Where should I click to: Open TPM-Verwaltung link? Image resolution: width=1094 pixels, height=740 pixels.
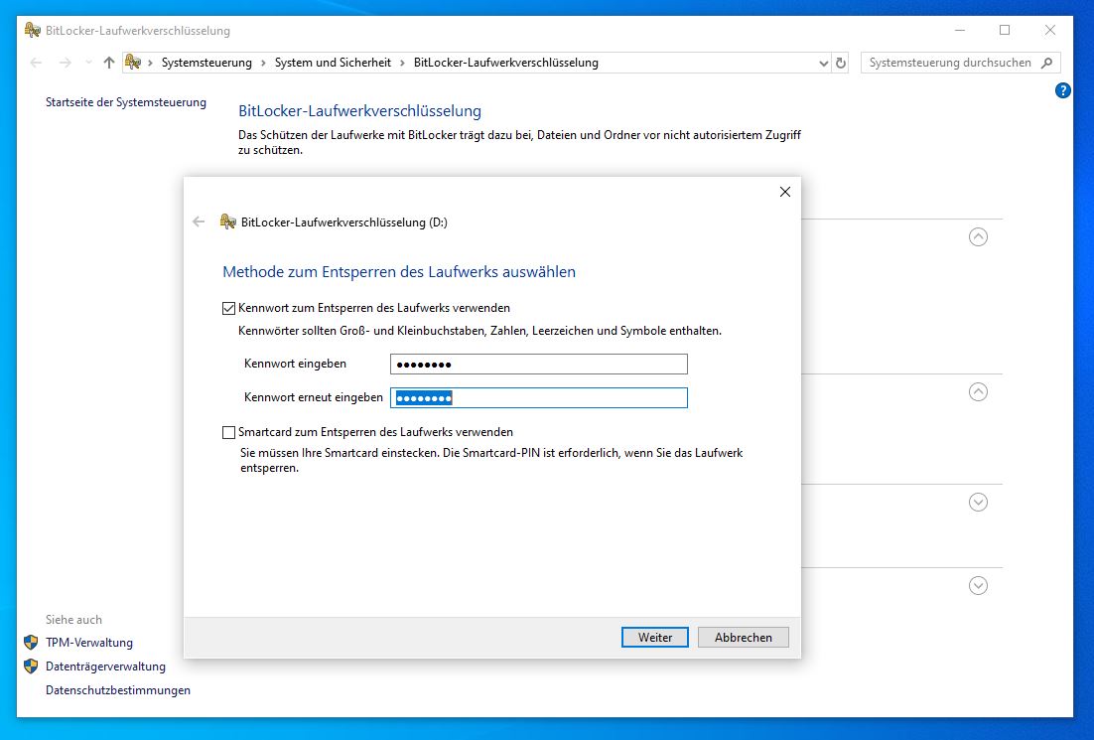point(89,643)
